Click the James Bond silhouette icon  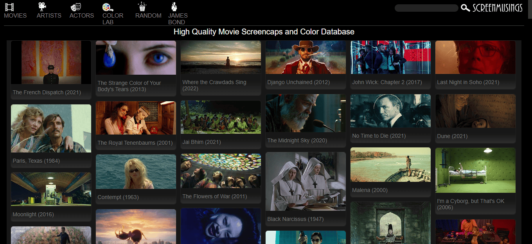pos(174,7)
